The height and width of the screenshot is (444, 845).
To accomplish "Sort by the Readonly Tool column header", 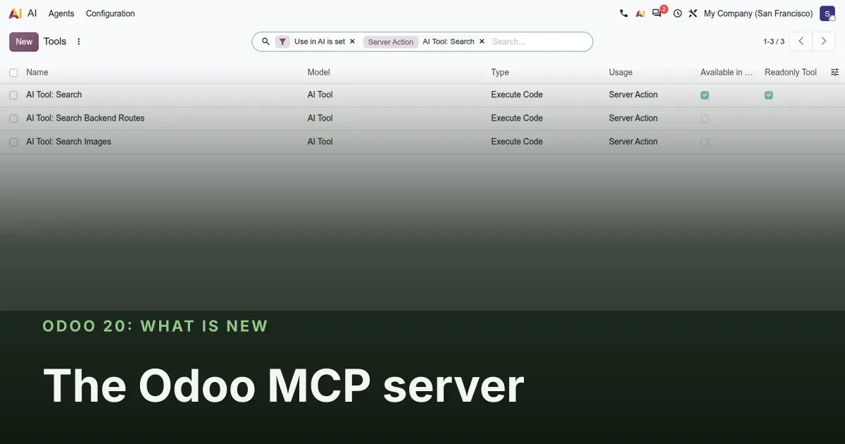I will pyautogui.click(x=791, y=72).
